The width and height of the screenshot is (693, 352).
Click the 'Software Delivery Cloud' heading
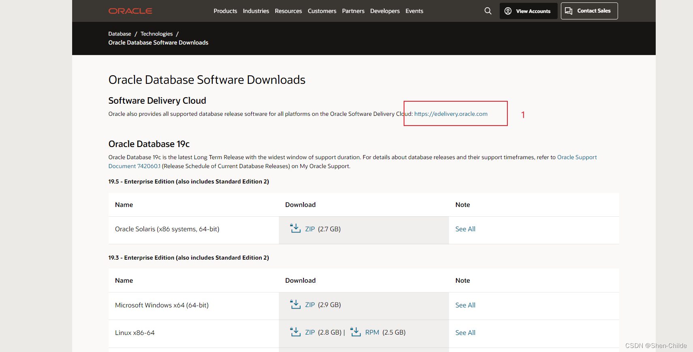(157, 100)
